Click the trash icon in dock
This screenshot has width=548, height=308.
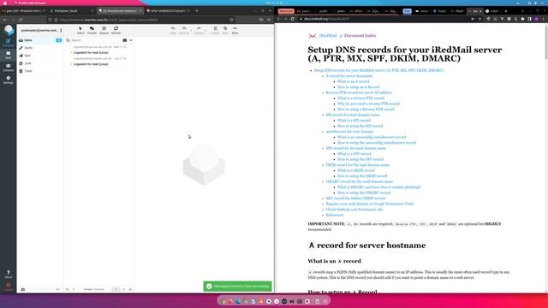318,301
